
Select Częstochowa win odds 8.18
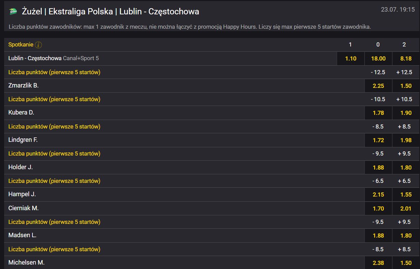tap(406, 58)
